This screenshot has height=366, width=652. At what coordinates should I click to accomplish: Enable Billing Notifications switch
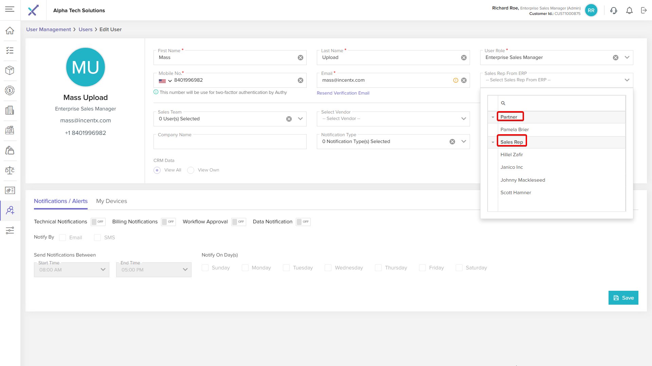point(168,222)
